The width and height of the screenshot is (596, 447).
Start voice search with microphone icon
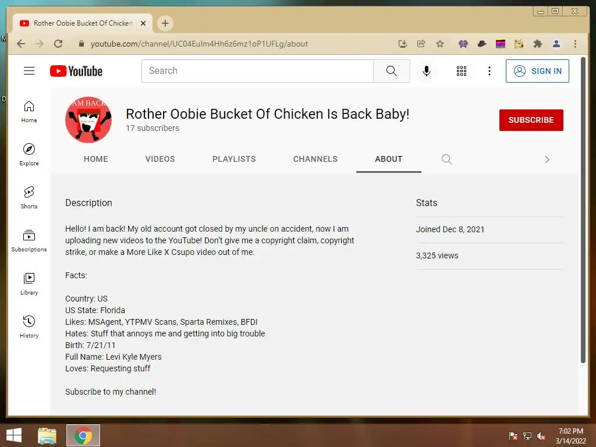(427, 71)
